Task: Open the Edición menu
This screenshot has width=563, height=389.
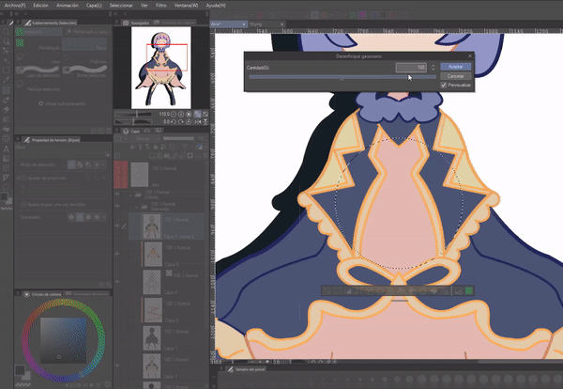Action: pos(40,6)
